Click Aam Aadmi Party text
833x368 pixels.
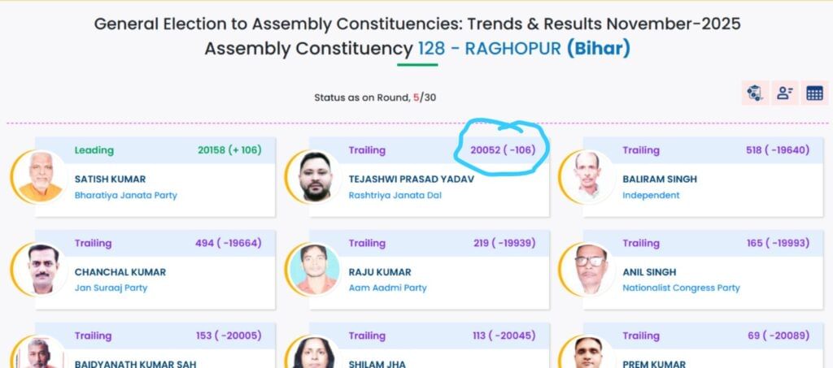(387, 288)
